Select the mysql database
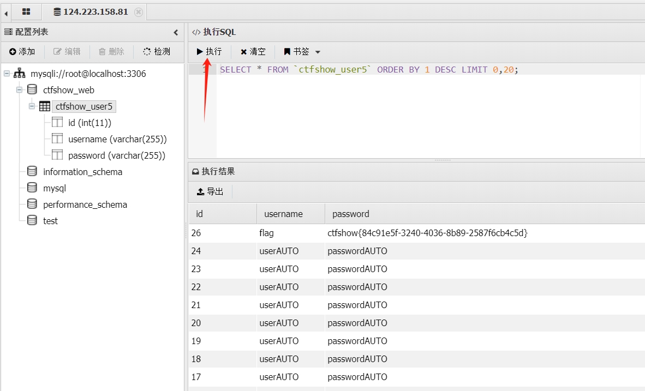645x391 pixels. (x=55, y=188)
